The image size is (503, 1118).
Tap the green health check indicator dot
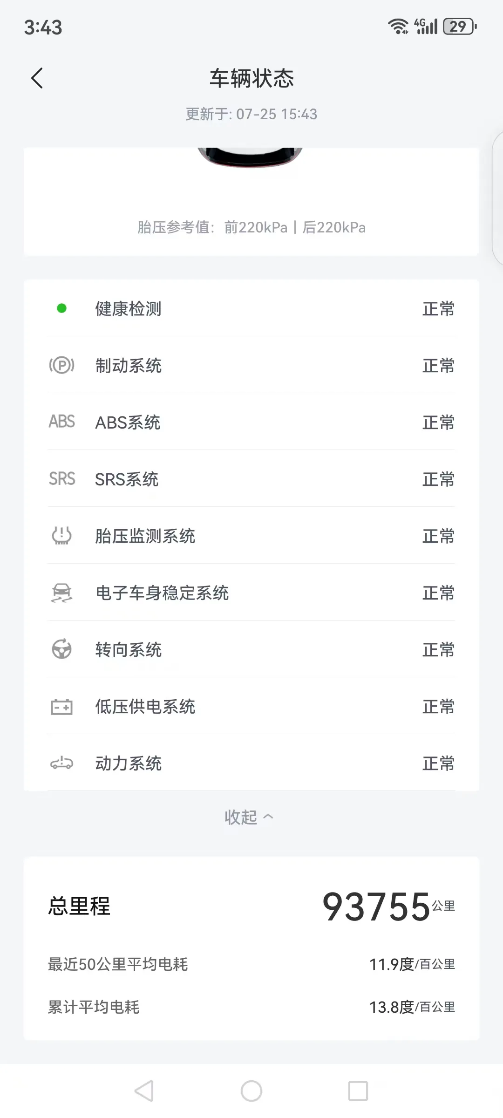click(61, 308)
